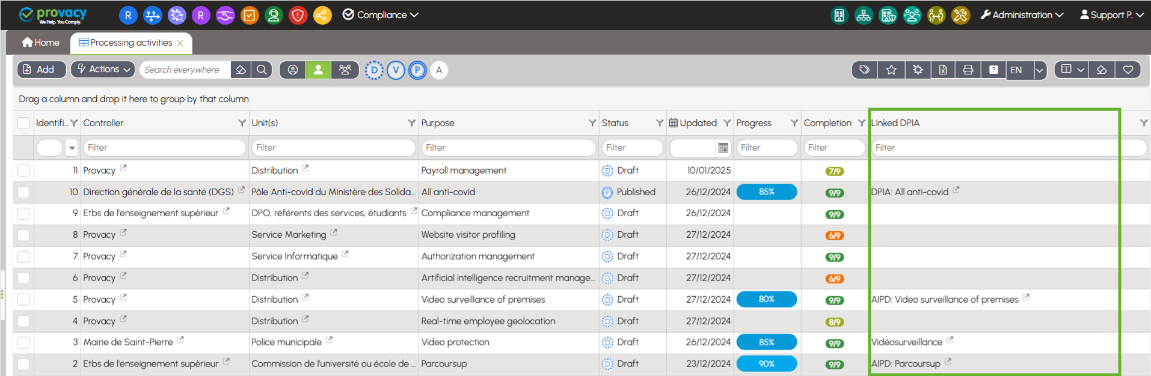This screenshot has width=1151, height=376.
Task: Click the heart icon in the toolbar
Action: click(x=1128, y=70)
